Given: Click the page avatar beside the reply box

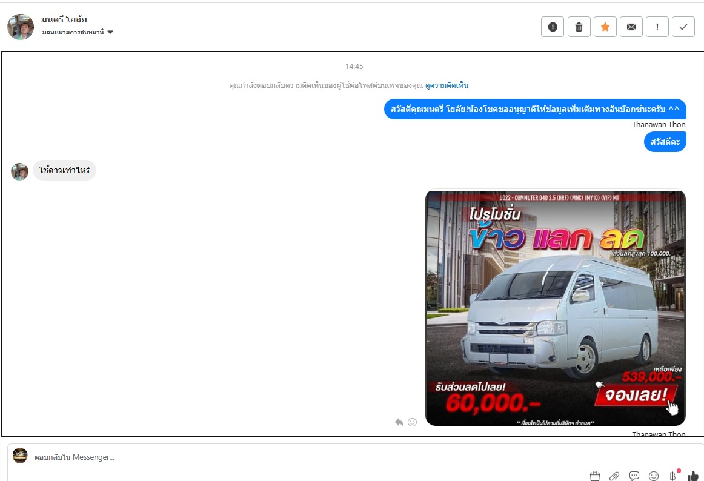Looking at the screenshot, I should pos(20,456).
